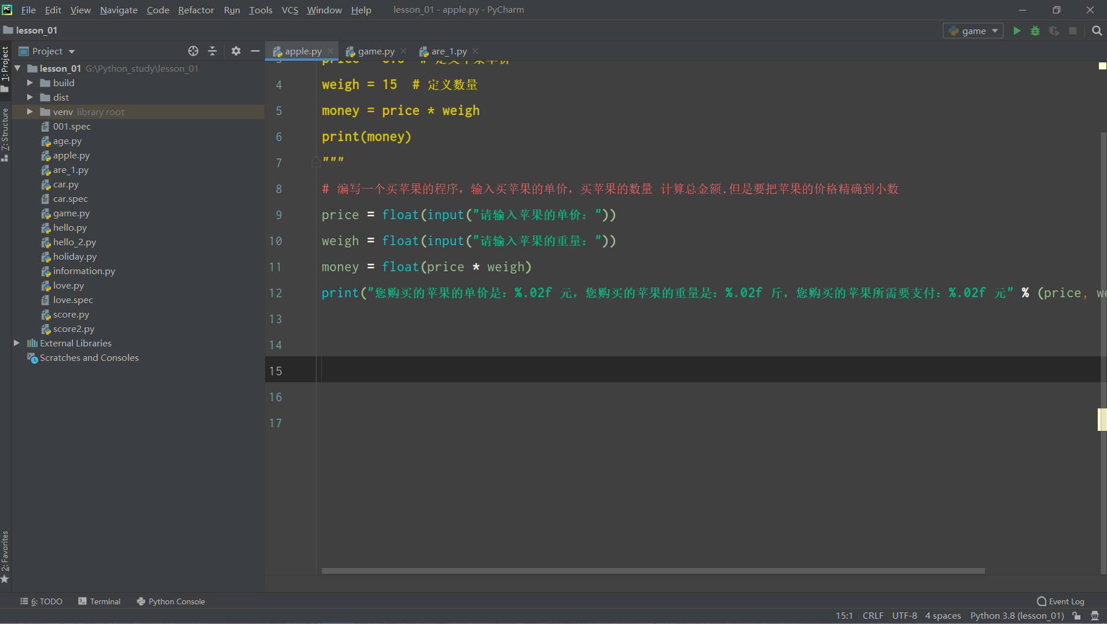Close the game.py tab
Screen dimensions: 1107x624
tap(403, 51)
